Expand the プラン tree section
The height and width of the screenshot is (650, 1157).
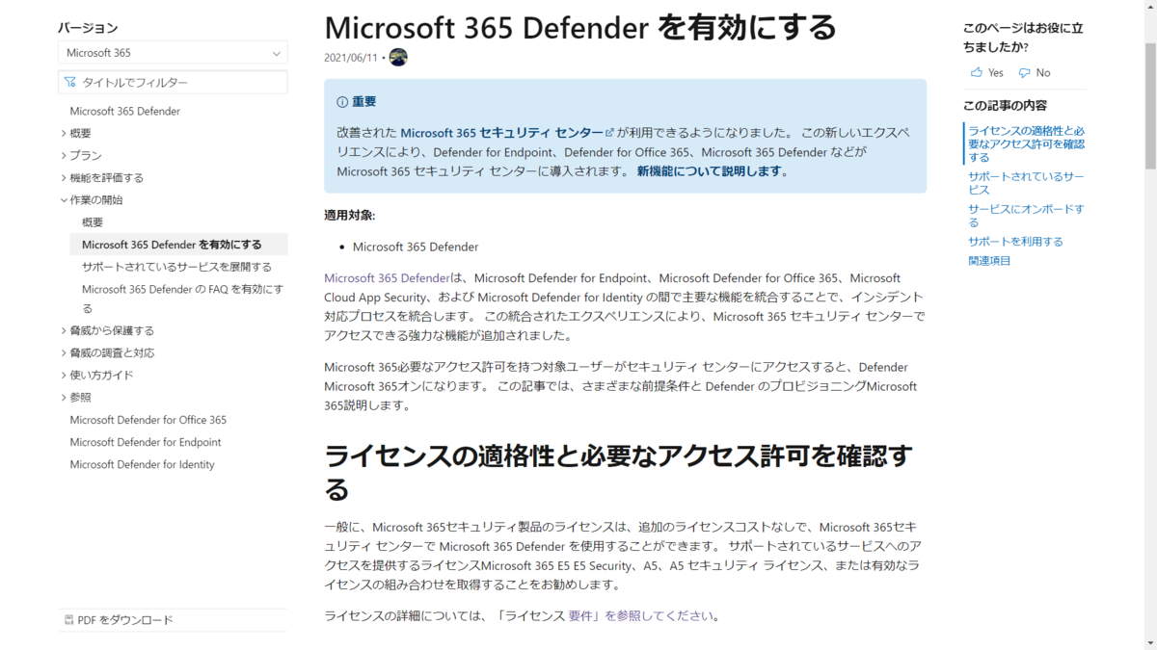[x=64, y=155]
